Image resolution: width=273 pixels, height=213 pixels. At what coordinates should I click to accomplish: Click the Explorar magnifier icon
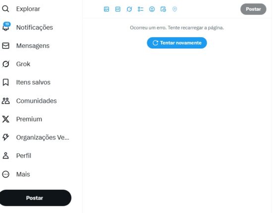pos(5,9)
